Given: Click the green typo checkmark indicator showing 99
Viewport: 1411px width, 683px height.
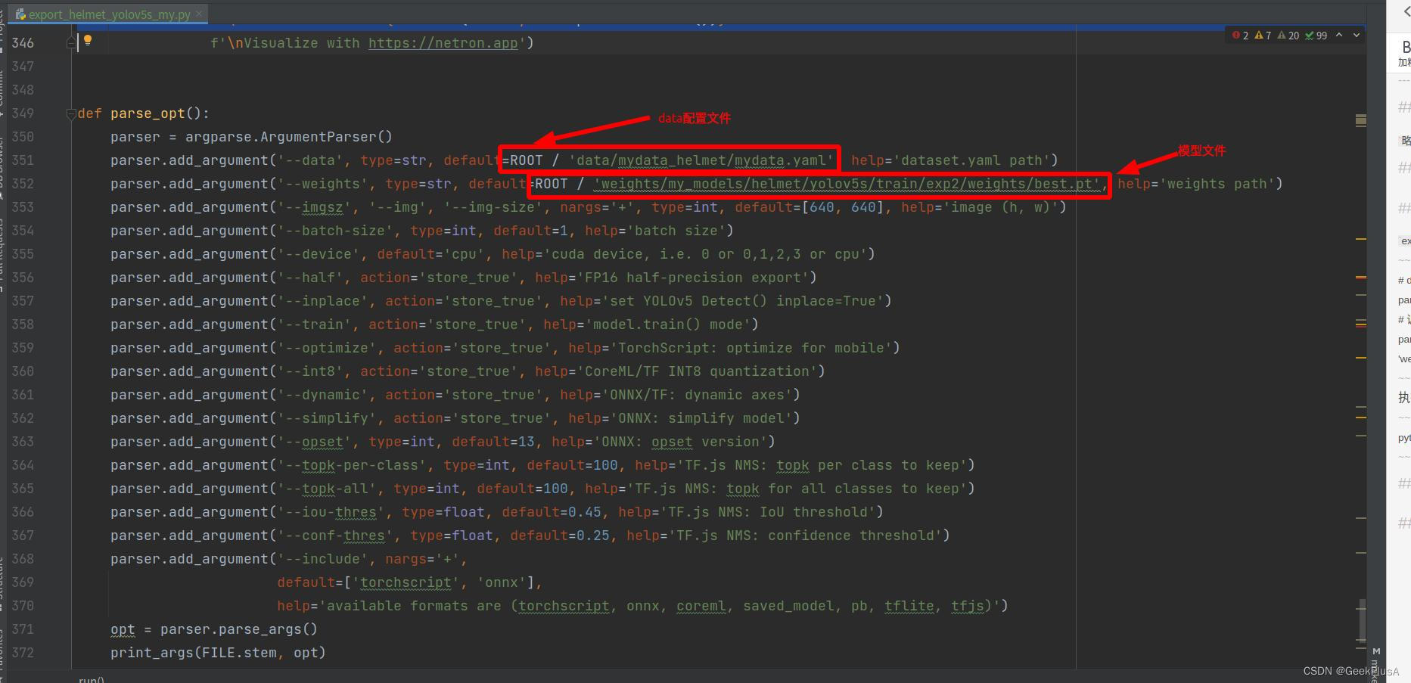Looking at the screenshot, I should click(1316, 36).
